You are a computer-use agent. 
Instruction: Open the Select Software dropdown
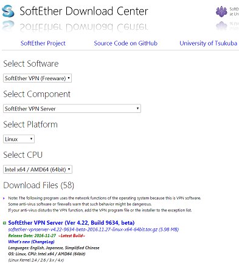tap(38, 78)
